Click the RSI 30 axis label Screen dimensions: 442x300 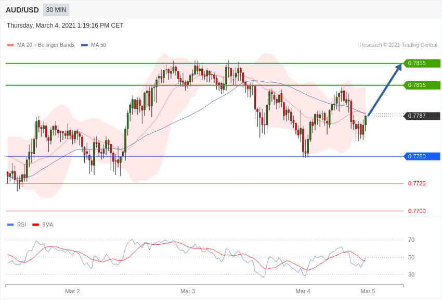(x=411, y=274)
